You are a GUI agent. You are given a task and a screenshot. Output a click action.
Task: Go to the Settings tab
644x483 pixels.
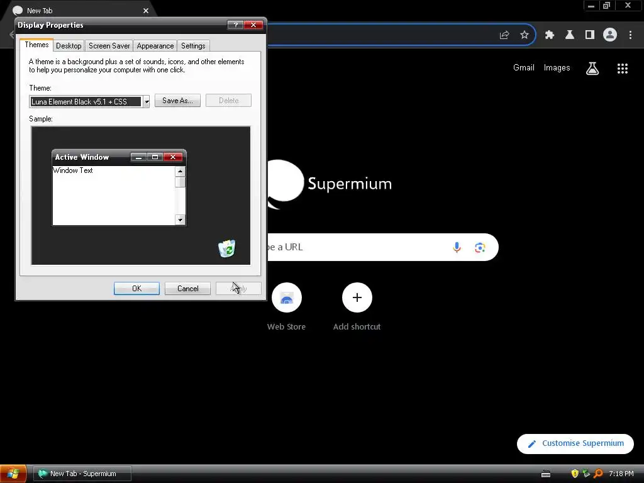point(193,46)
